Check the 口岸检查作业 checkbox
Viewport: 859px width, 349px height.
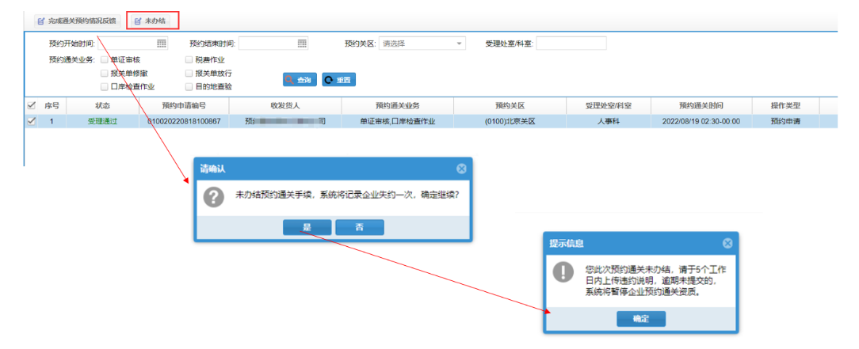click(x=104, y=86)
